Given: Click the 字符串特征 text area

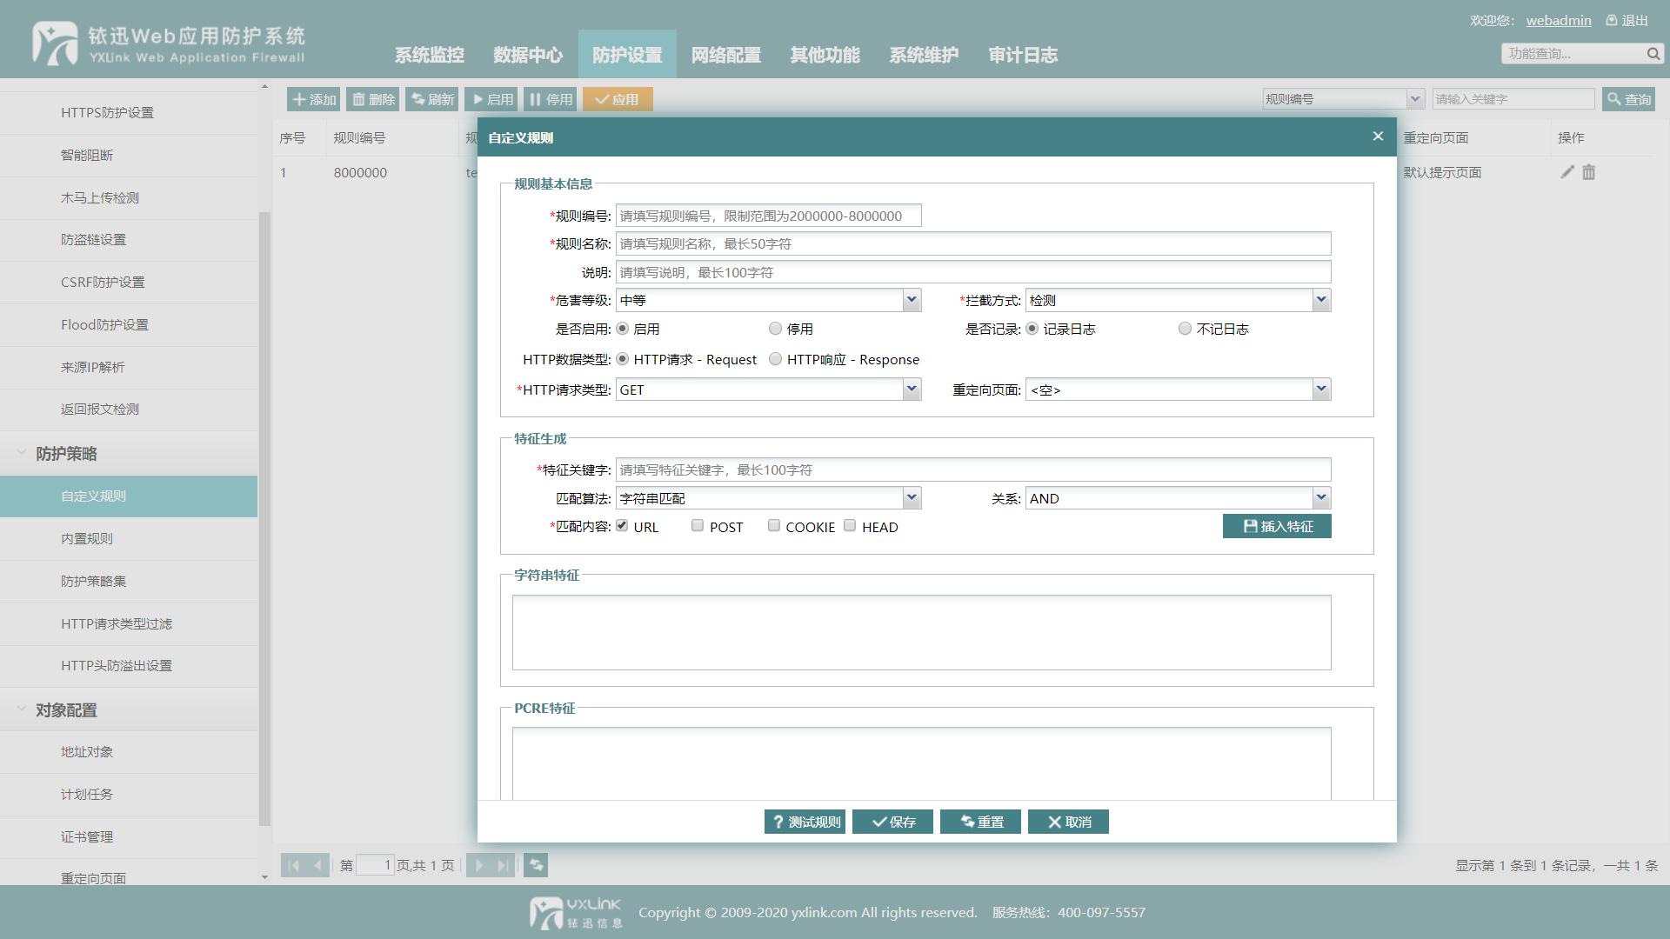Looking at the screenshot, I should pos(921,632).
